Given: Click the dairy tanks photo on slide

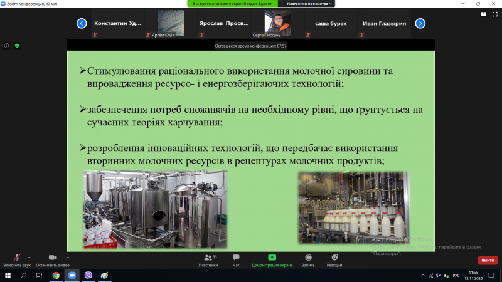Looking at the screenshot, I should pos(155,209).
